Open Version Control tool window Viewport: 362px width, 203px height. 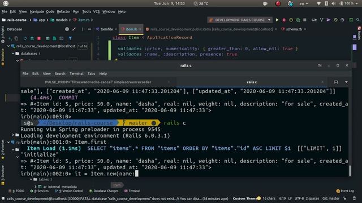pos(69,191)
